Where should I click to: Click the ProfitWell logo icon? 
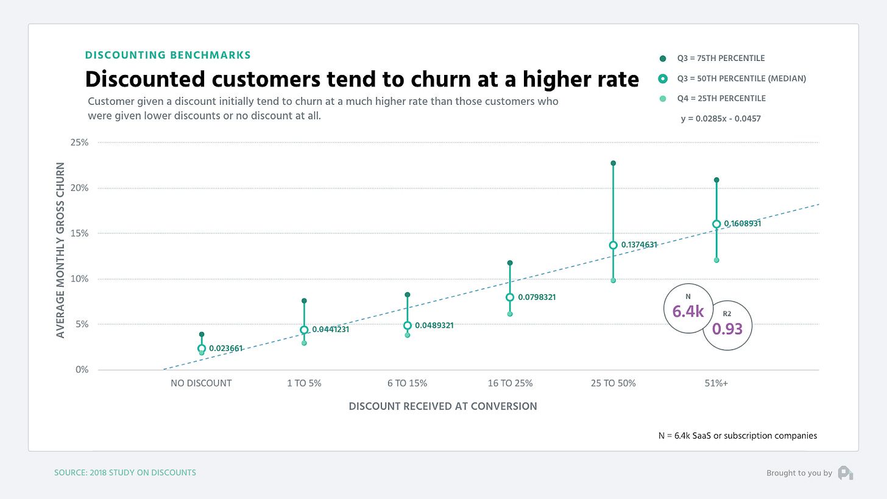coord(845,473)
